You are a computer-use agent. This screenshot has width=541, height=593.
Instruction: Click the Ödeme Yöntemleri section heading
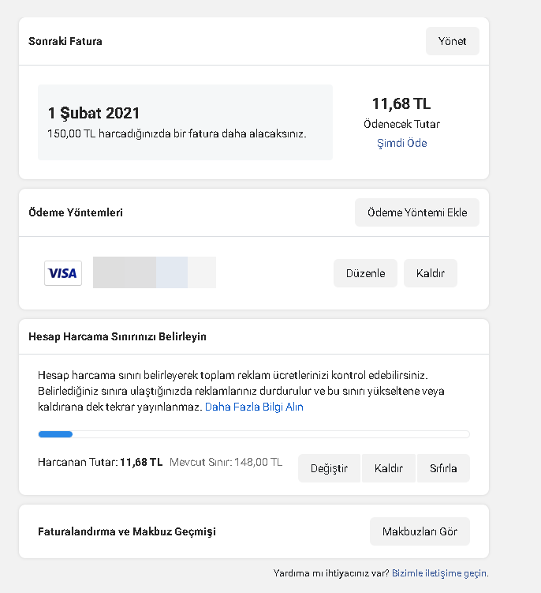tap(76, 212)
